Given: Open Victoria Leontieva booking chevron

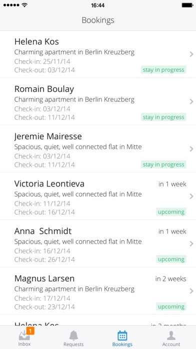Looking at the screenshot, I should coord(191,197).
